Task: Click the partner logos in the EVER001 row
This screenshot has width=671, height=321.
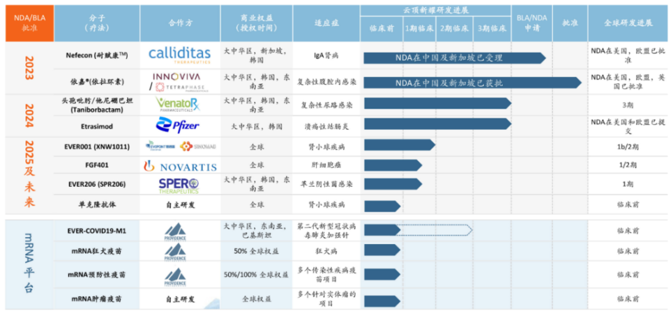Action: click(x=179, y=146)
